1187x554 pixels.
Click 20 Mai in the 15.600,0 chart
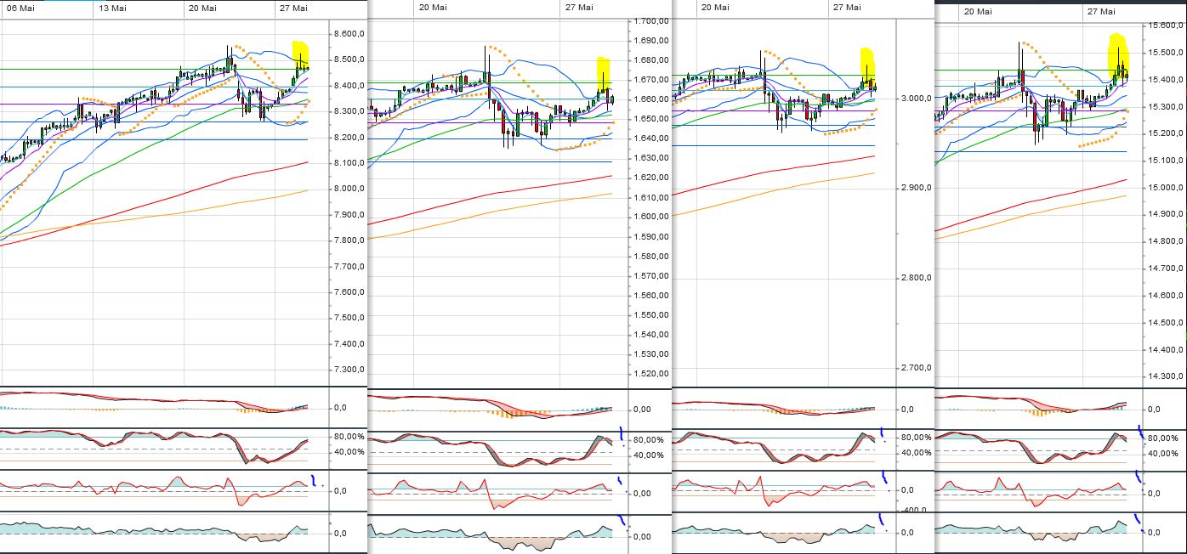pos(978,12)
